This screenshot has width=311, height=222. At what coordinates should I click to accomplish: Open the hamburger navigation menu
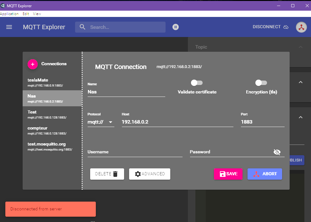[9, 27]
